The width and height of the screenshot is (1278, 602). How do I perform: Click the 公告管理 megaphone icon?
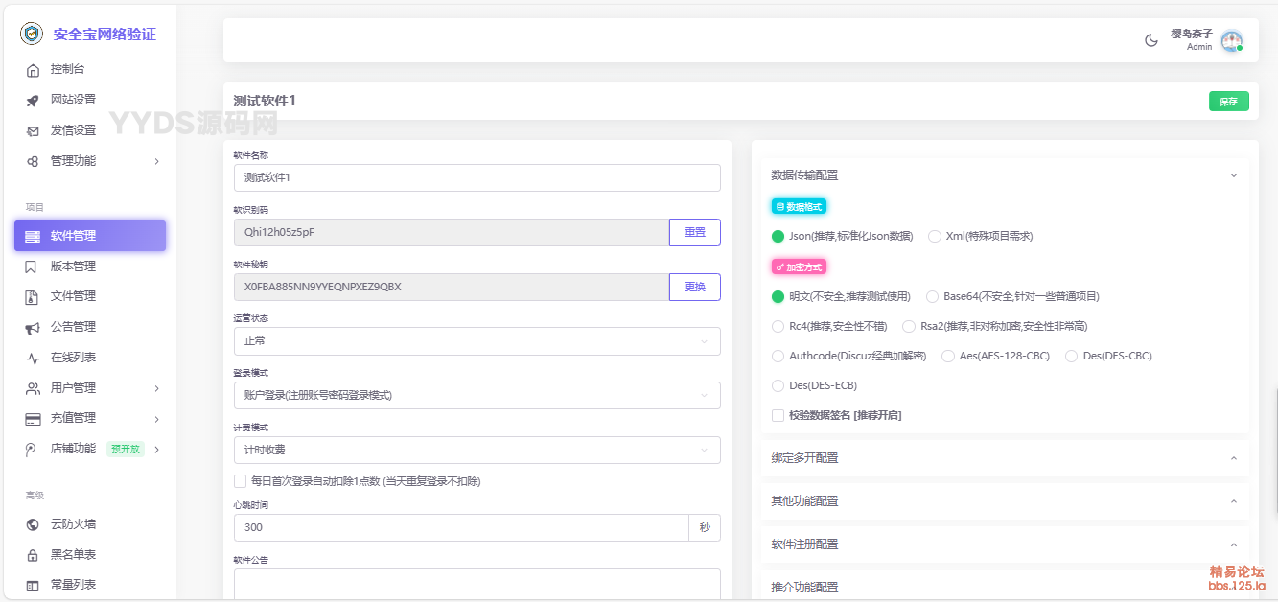tap(33, 327)
